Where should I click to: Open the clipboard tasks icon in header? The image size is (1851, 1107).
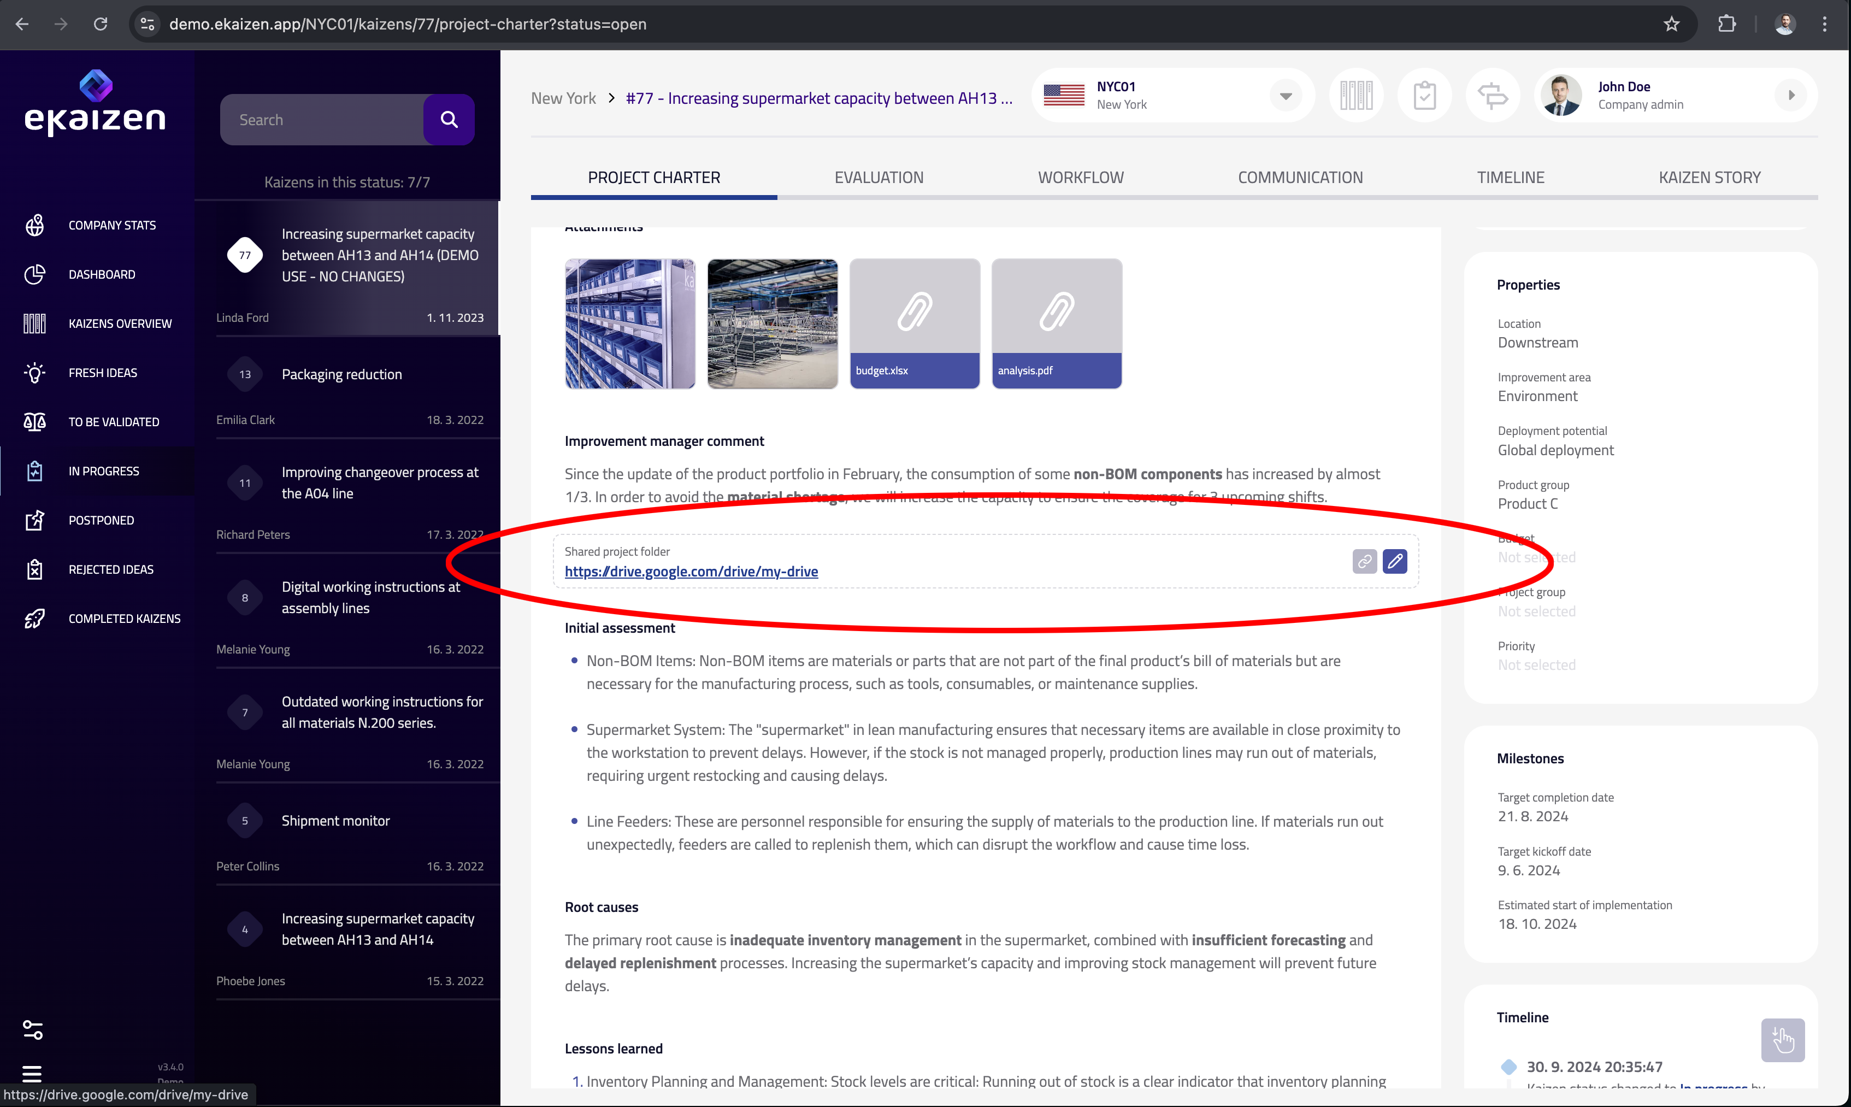[x=1424, y=96]
